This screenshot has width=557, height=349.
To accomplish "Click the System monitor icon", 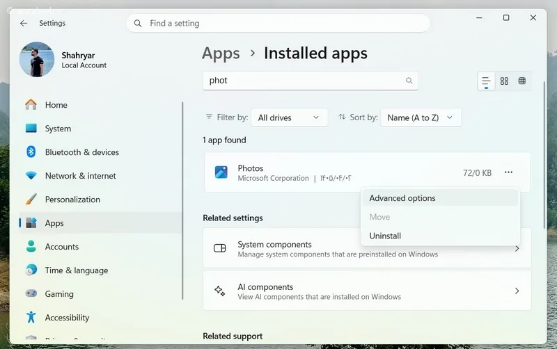I will point(31,129).
